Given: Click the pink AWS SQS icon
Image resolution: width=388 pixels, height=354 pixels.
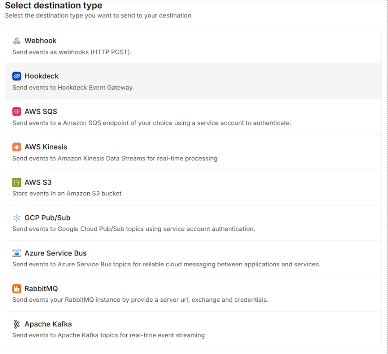Looking at the screenshot, I should [17, 111].
